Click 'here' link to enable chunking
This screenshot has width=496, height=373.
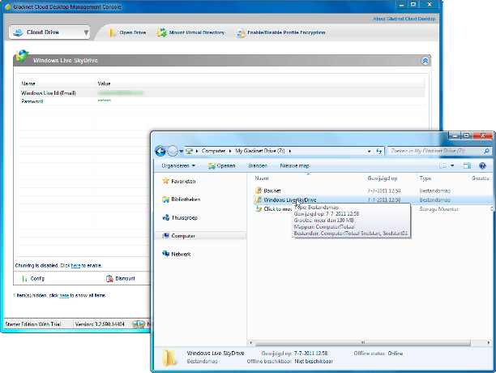point(75,265)
